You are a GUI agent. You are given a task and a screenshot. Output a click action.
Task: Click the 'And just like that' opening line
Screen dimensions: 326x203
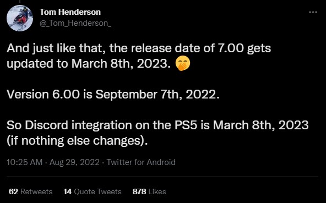139,49
